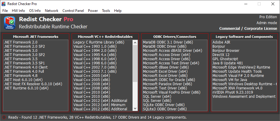This screenshot has height=121, width=280.
Task: Select Microsoft Visual F# 2.0 Runtime
Action: 238,75
